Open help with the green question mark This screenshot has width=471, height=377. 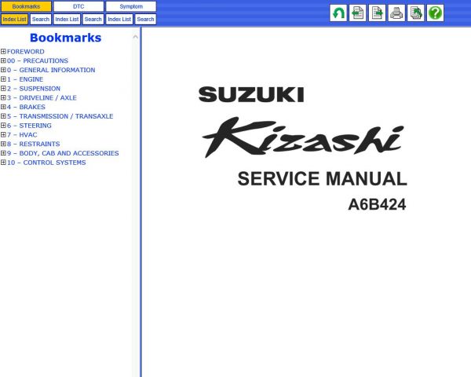(435, 13)
